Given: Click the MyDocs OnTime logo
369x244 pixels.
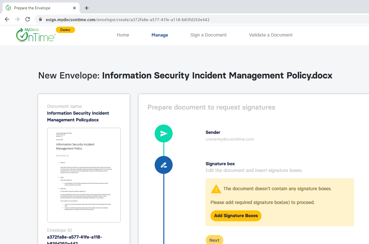Looking at the screenshot, I should 35,35.
